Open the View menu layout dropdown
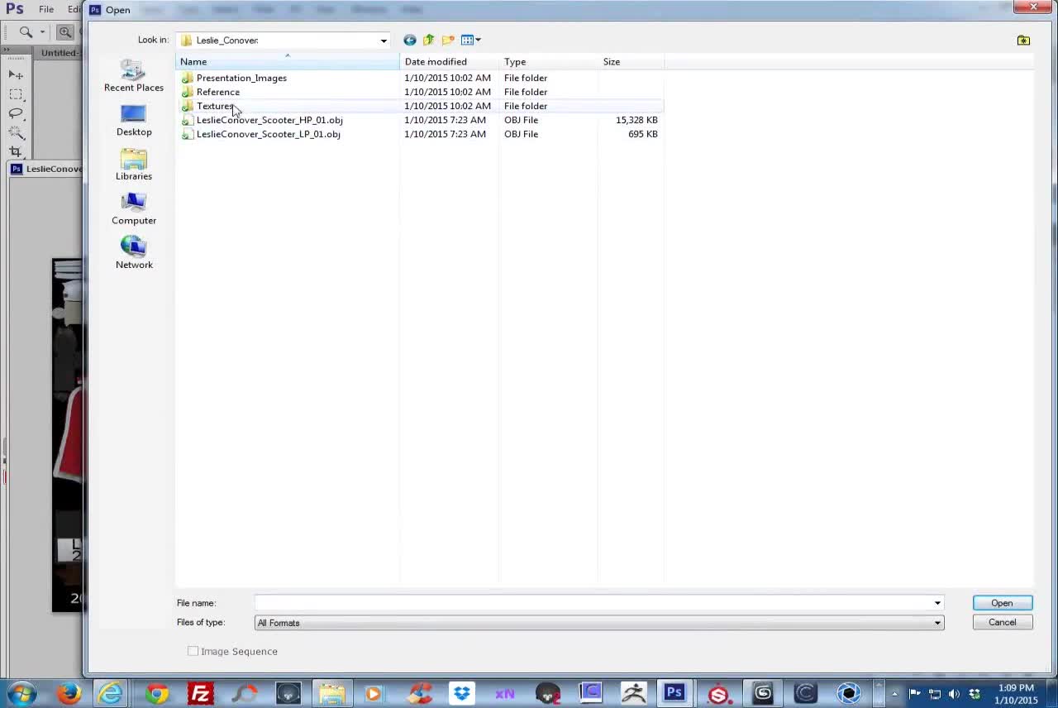This screenshot has width=1058, height=708. tap(470, 40)
